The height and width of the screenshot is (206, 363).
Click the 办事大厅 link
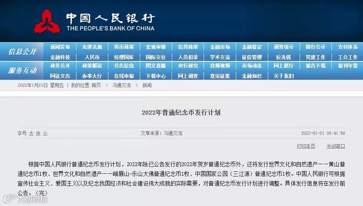[92, 76]
